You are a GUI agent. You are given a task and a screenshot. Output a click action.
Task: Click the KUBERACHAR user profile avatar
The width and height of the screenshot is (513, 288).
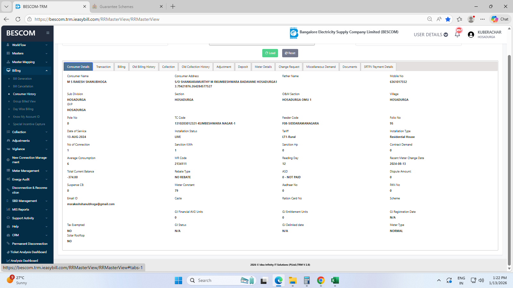tap(471, 35)
